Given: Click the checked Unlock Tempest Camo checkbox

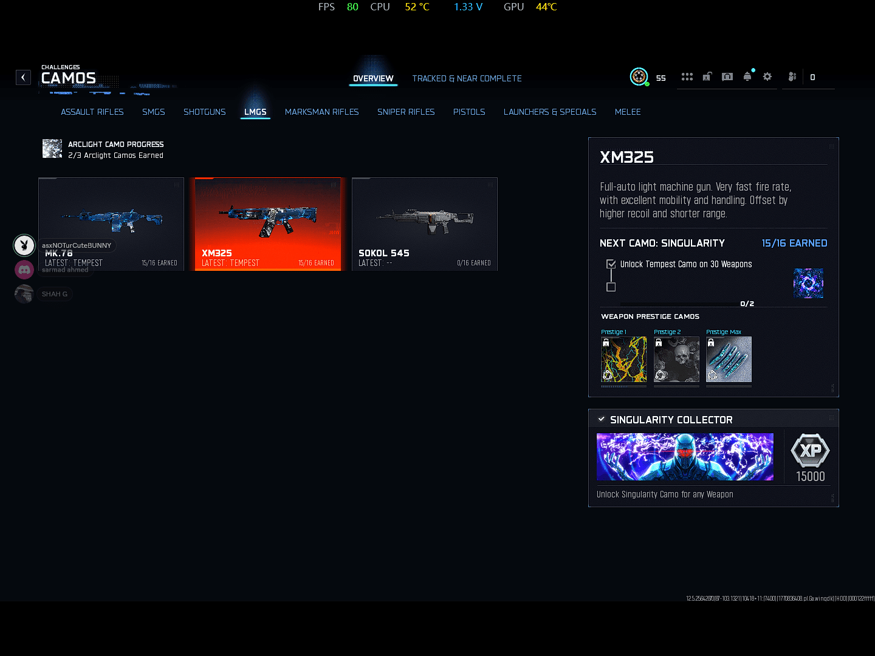Looking at the screenshot, I should point(611,264).
